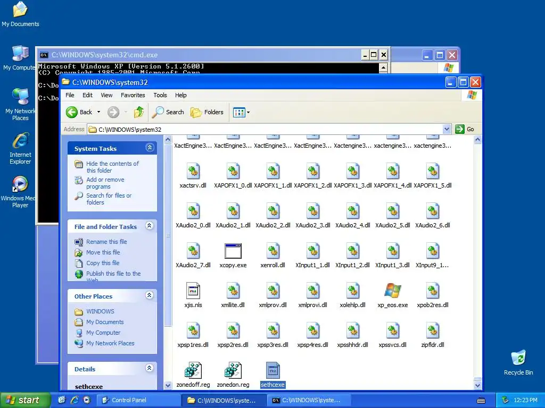Click Hide the contents of this folder
The image size is (545, 408).
112,167
